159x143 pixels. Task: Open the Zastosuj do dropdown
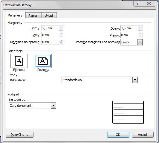[x=53, y=106]
